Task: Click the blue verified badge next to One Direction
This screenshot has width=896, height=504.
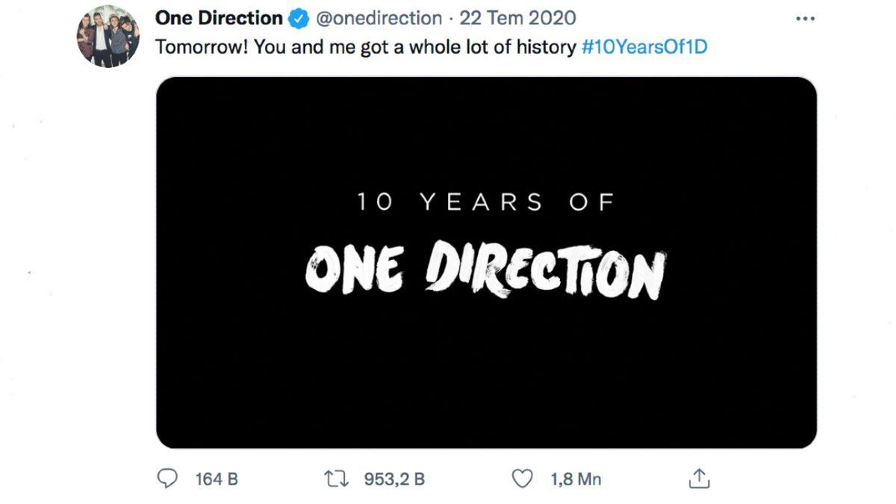Action: coord(299,17)
